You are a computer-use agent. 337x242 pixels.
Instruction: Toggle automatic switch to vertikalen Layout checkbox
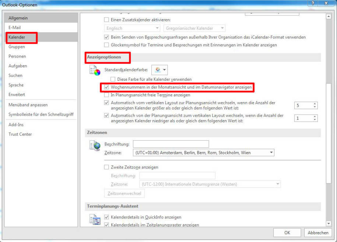pos(106,116)
